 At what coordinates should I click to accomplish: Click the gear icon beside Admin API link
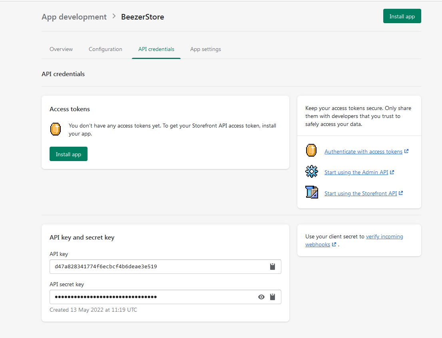311,172
